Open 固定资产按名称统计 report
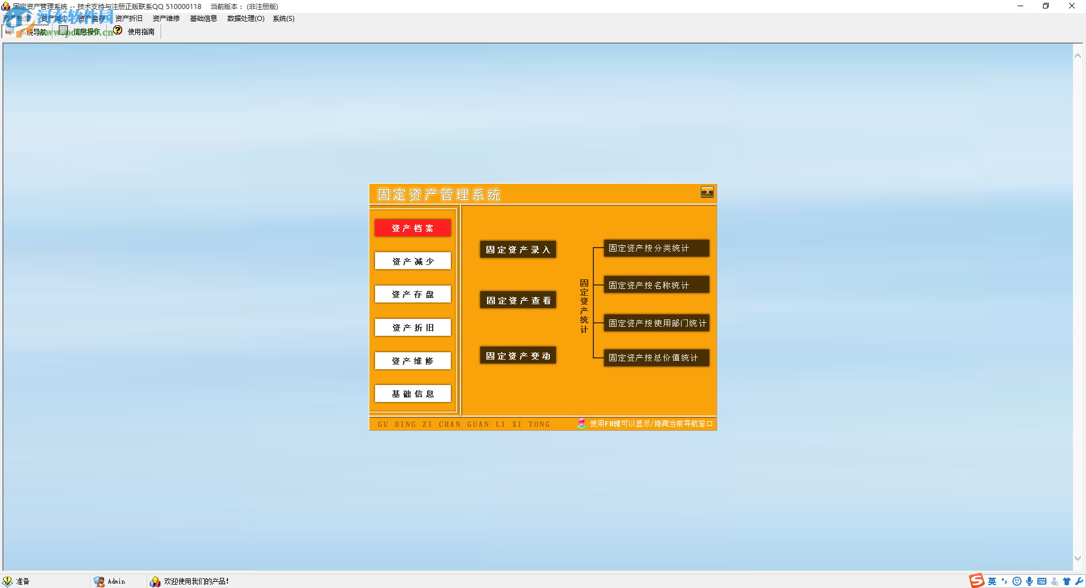This screenshot has height=588, width=1086. [x=656, y=285]
